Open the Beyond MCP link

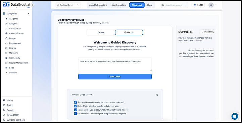pyautogui.click(x=13, y=115)
